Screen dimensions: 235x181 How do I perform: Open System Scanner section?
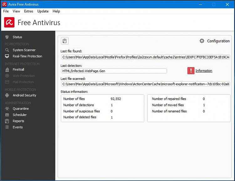(x=24, y=50)
